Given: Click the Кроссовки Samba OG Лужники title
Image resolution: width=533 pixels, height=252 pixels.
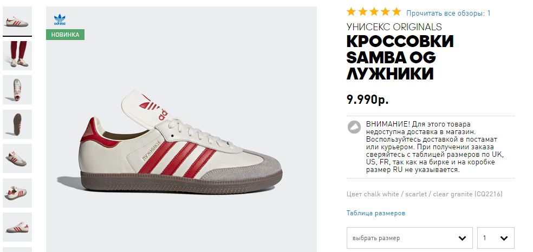Looking at the screenshot, I should [400, 57].
